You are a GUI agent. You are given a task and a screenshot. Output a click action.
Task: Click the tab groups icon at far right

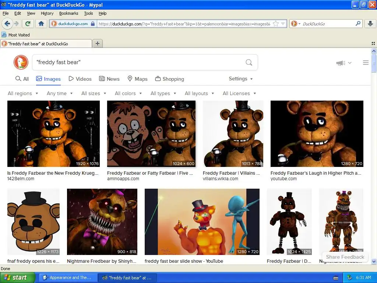point(373,43)
